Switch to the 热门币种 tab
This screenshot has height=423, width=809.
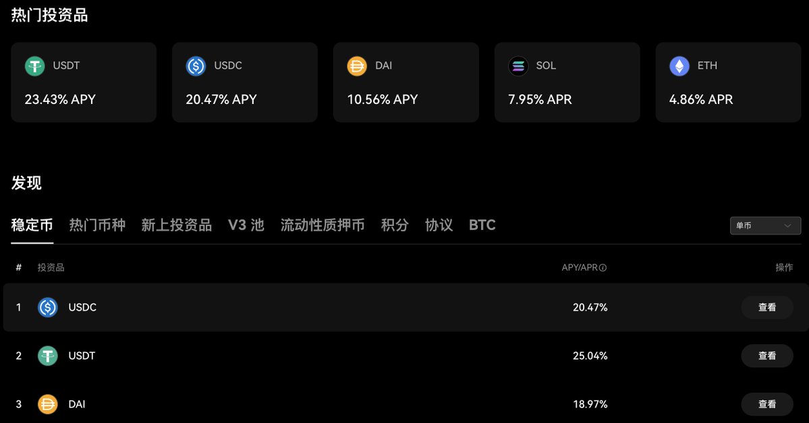(97, 225)
